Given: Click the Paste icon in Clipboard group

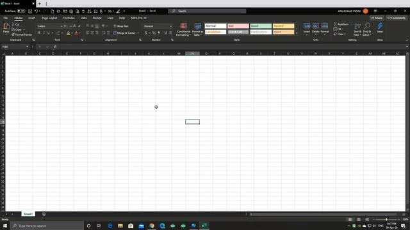Looking at the screenshot, I should pos(6,27).
